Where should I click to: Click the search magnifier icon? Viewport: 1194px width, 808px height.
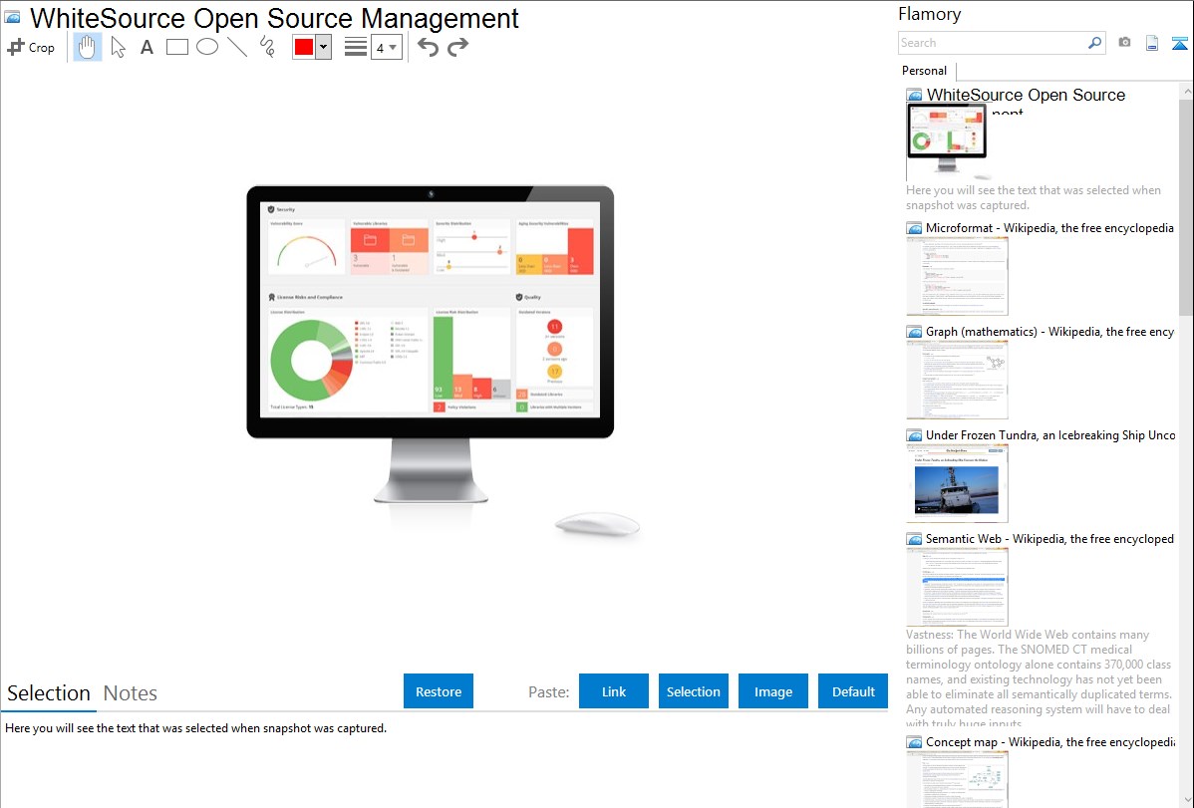[x=1095, y=43]
